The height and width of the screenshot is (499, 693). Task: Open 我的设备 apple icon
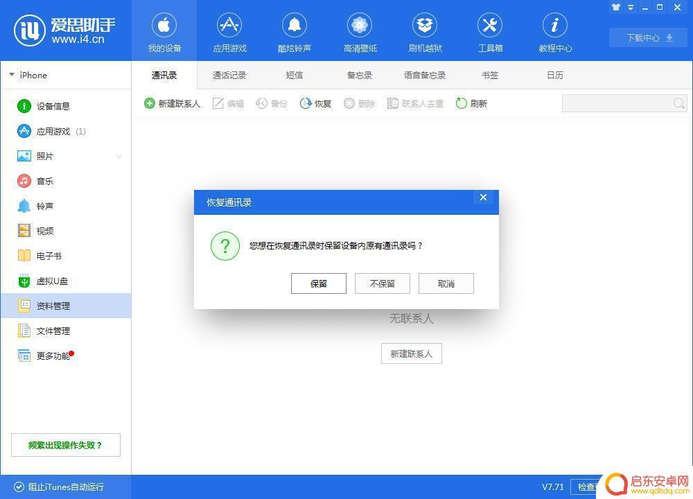pos(164,25)
